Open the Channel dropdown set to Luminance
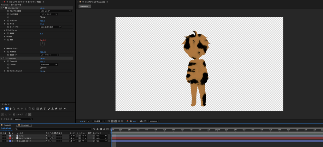 pos(49,64)
